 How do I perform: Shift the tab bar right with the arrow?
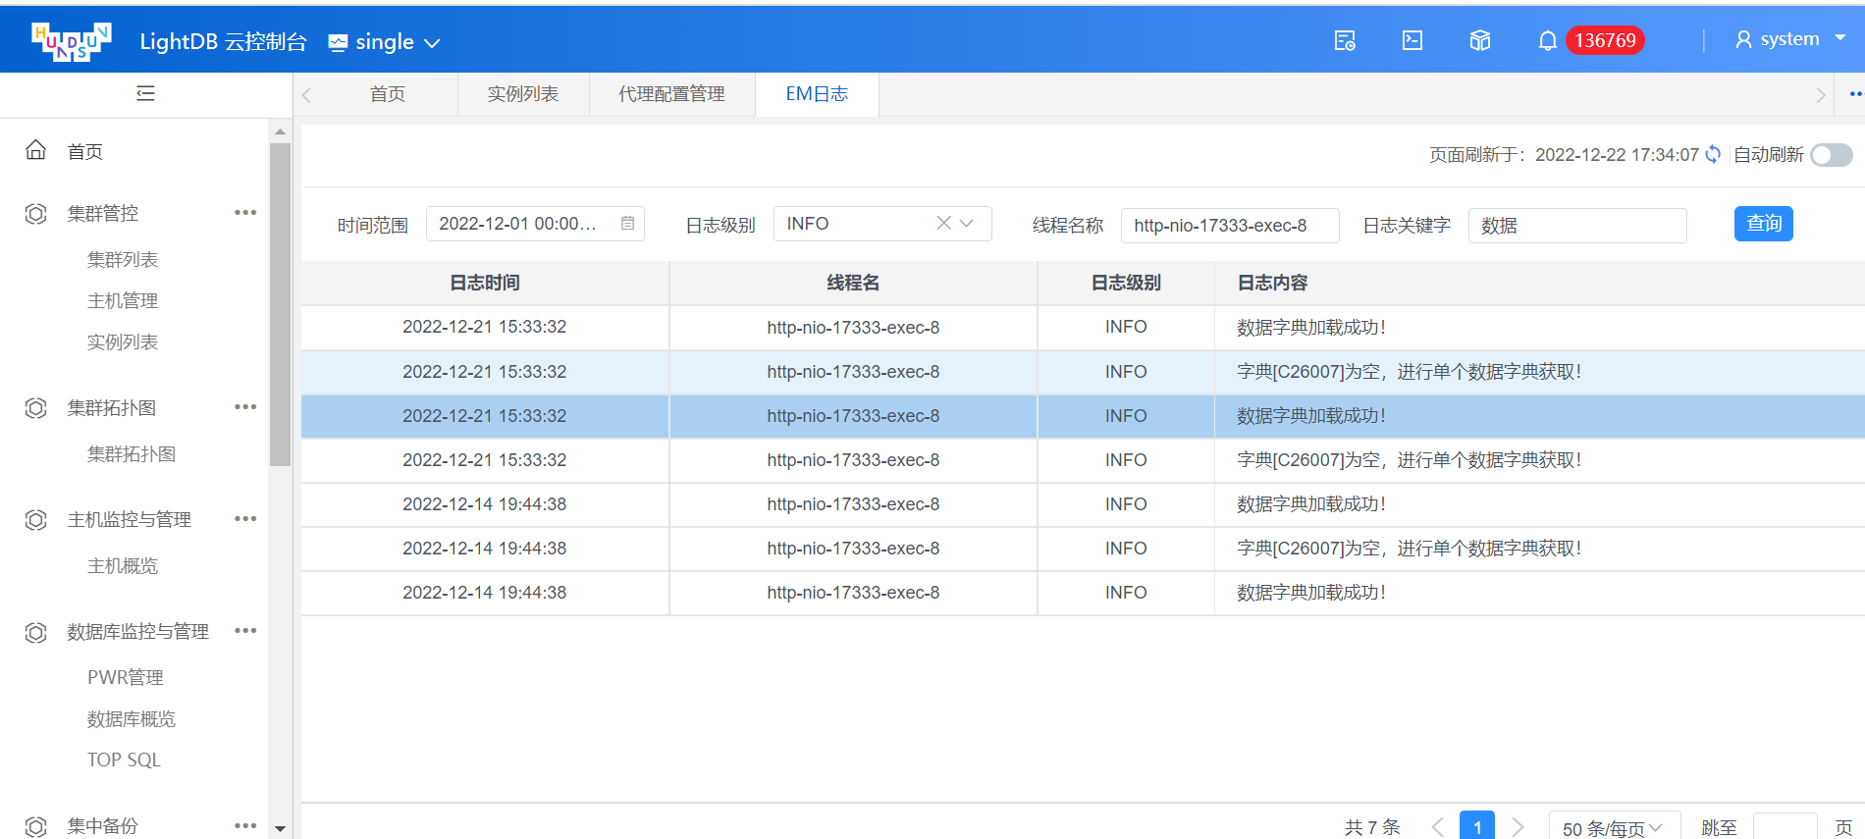coord(1821,95)
